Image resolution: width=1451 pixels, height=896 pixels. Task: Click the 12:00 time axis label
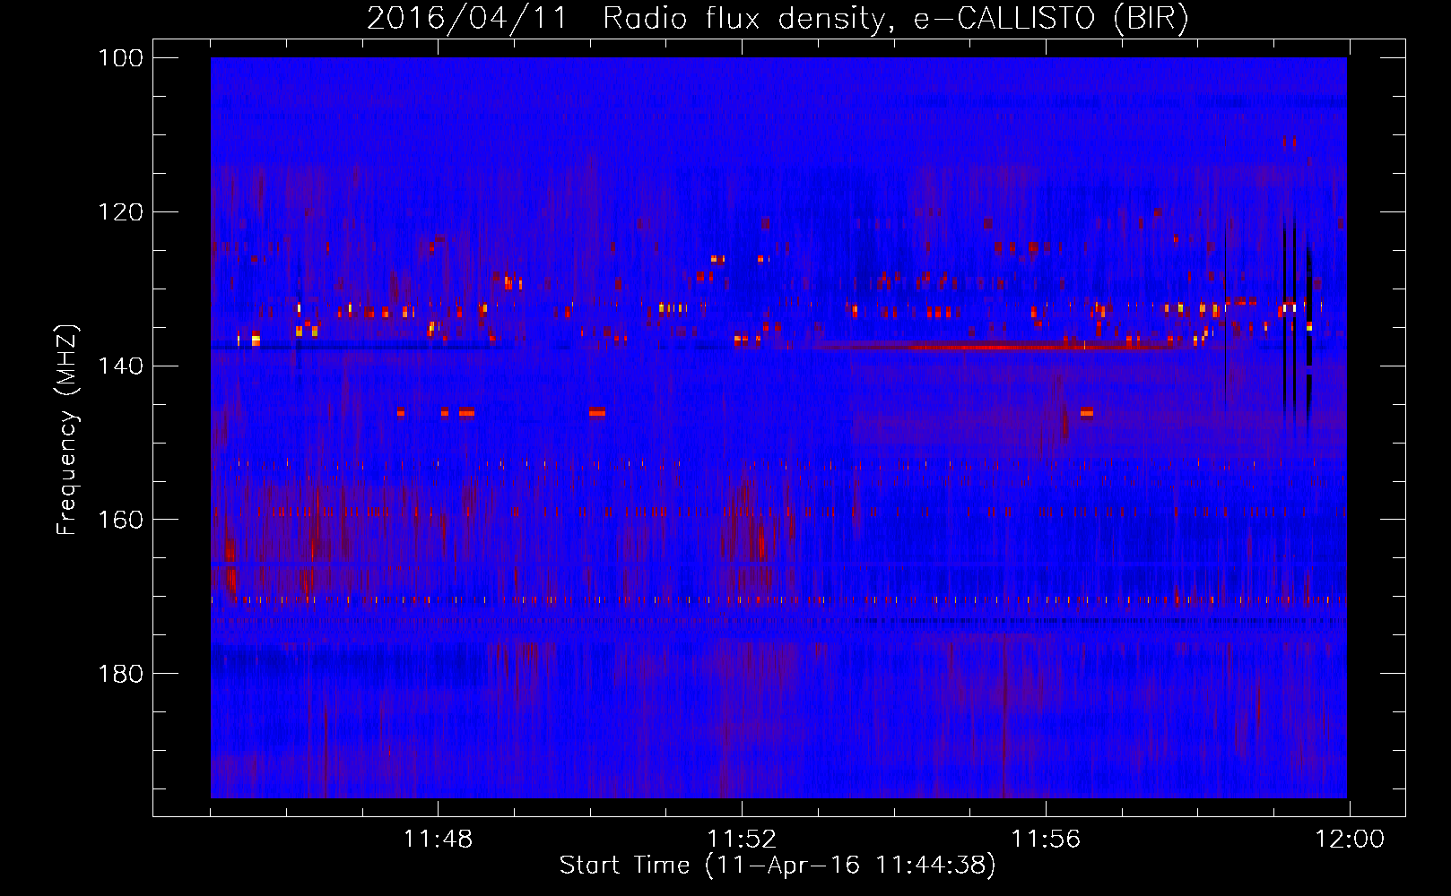[1350, 840]
